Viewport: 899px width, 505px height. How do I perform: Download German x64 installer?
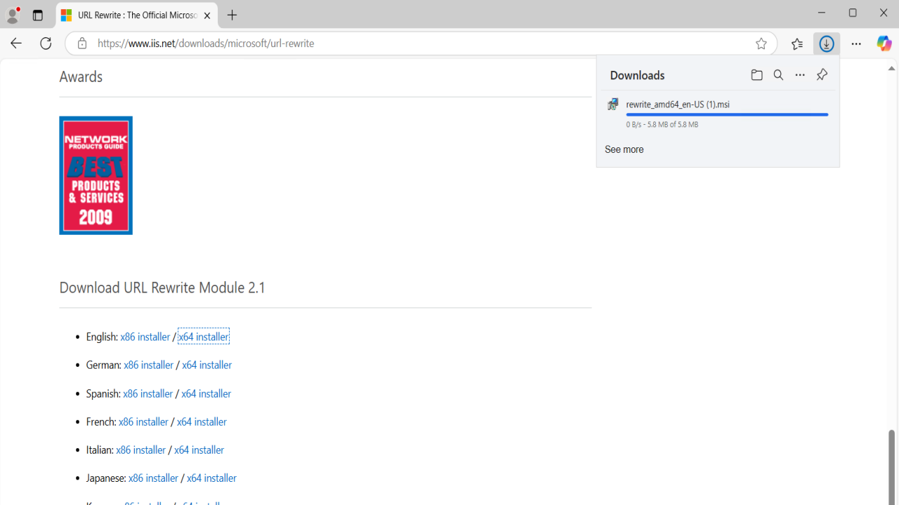(206, 365)
